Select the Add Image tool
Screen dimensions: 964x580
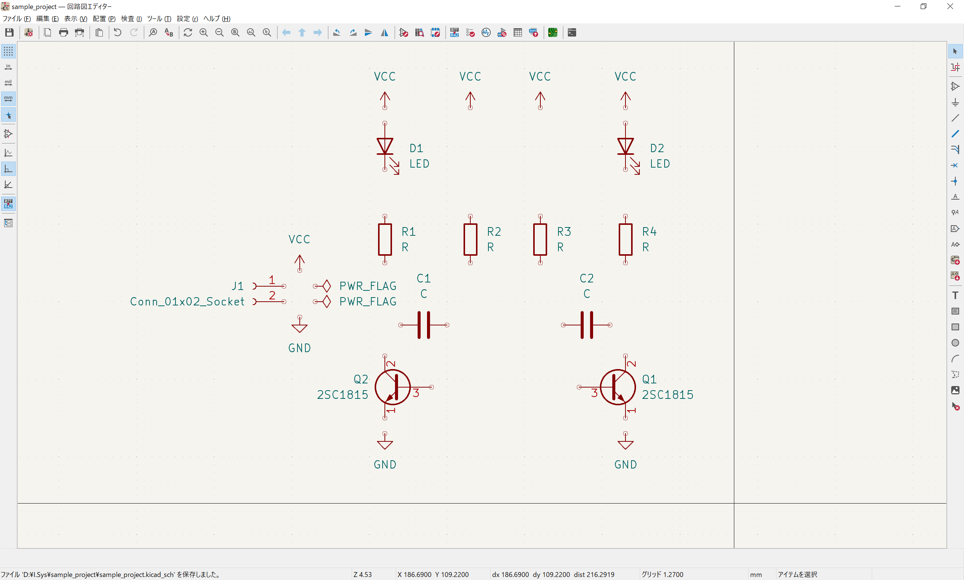pos(955,390)
